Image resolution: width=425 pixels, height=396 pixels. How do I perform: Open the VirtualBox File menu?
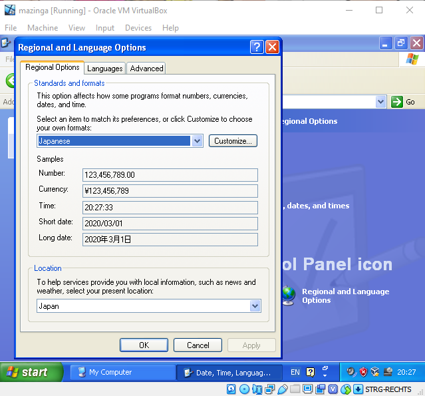coord(11,28)
